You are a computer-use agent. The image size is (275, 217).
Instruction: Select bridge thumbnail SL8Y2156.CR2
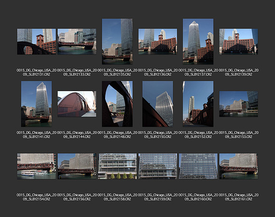pos(77,166)
